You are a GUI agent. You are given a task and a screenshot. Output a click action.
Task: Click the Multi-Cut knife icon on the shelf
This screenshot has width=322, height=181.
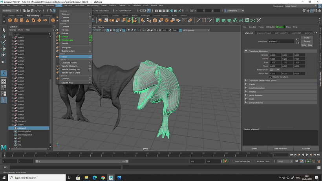click(x=198, y=20)
